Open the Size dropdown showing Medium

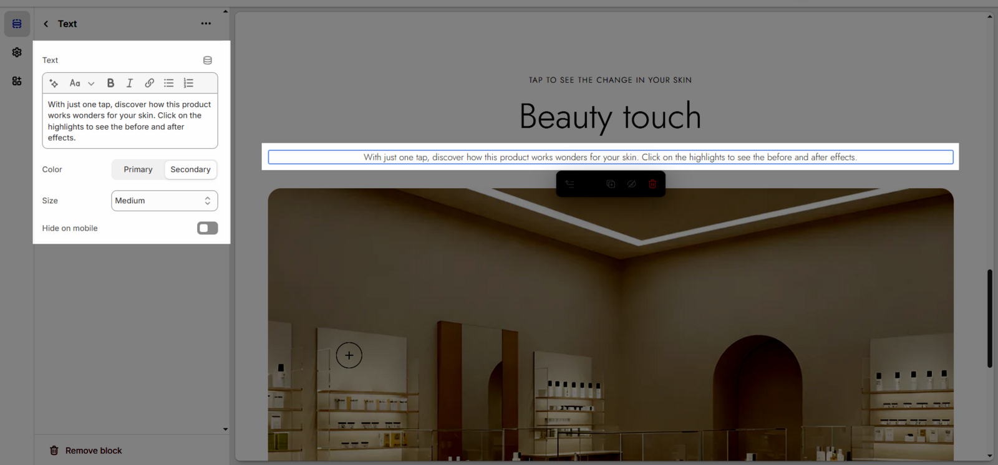(x=164, y=201)
